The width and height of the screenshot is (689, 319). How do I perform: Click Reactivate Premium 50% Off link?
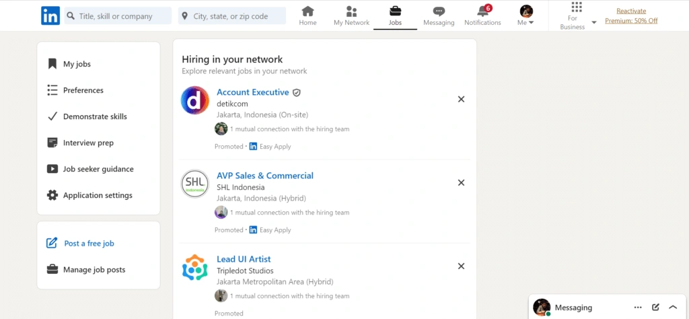click(x=630, y=15)
